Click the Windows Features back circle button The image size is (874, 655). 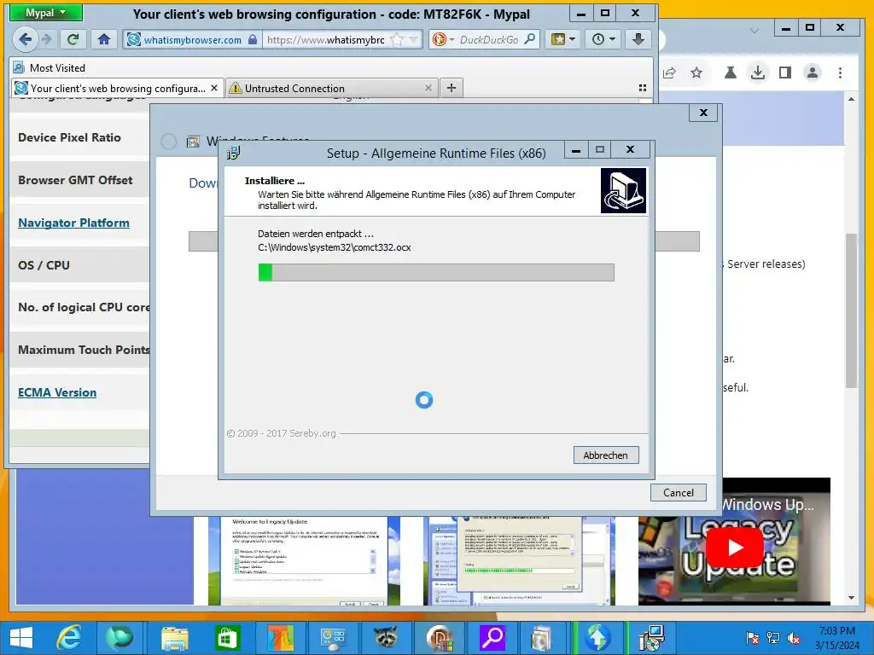point(168,142)
